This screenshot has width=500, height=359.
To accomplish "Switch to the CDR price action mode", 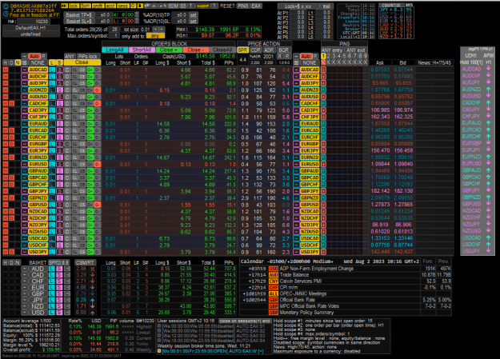I will 255,50.
